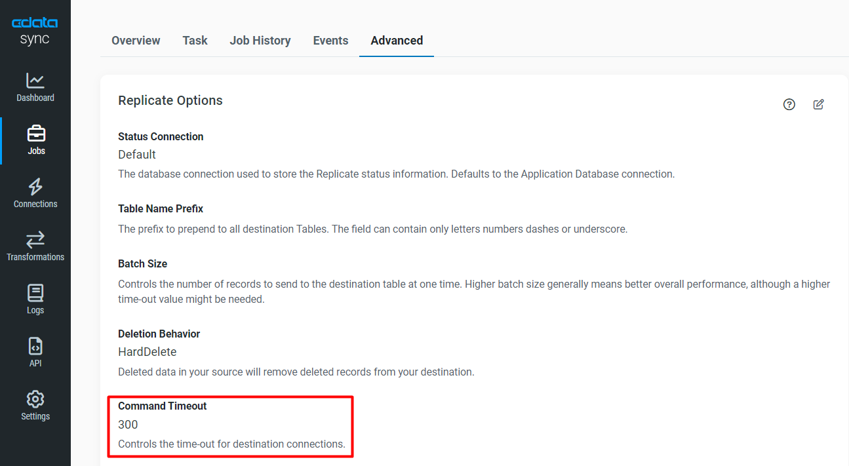Click the help question mark icon
The height and width of the screenshot is (466, 849).
789,104
